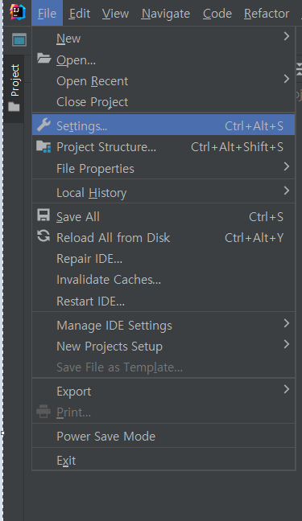This screenshot has width=302, height=521.
Task: Click the IntelliJ IDEA logo icon
Action: (x=17, y=12)
